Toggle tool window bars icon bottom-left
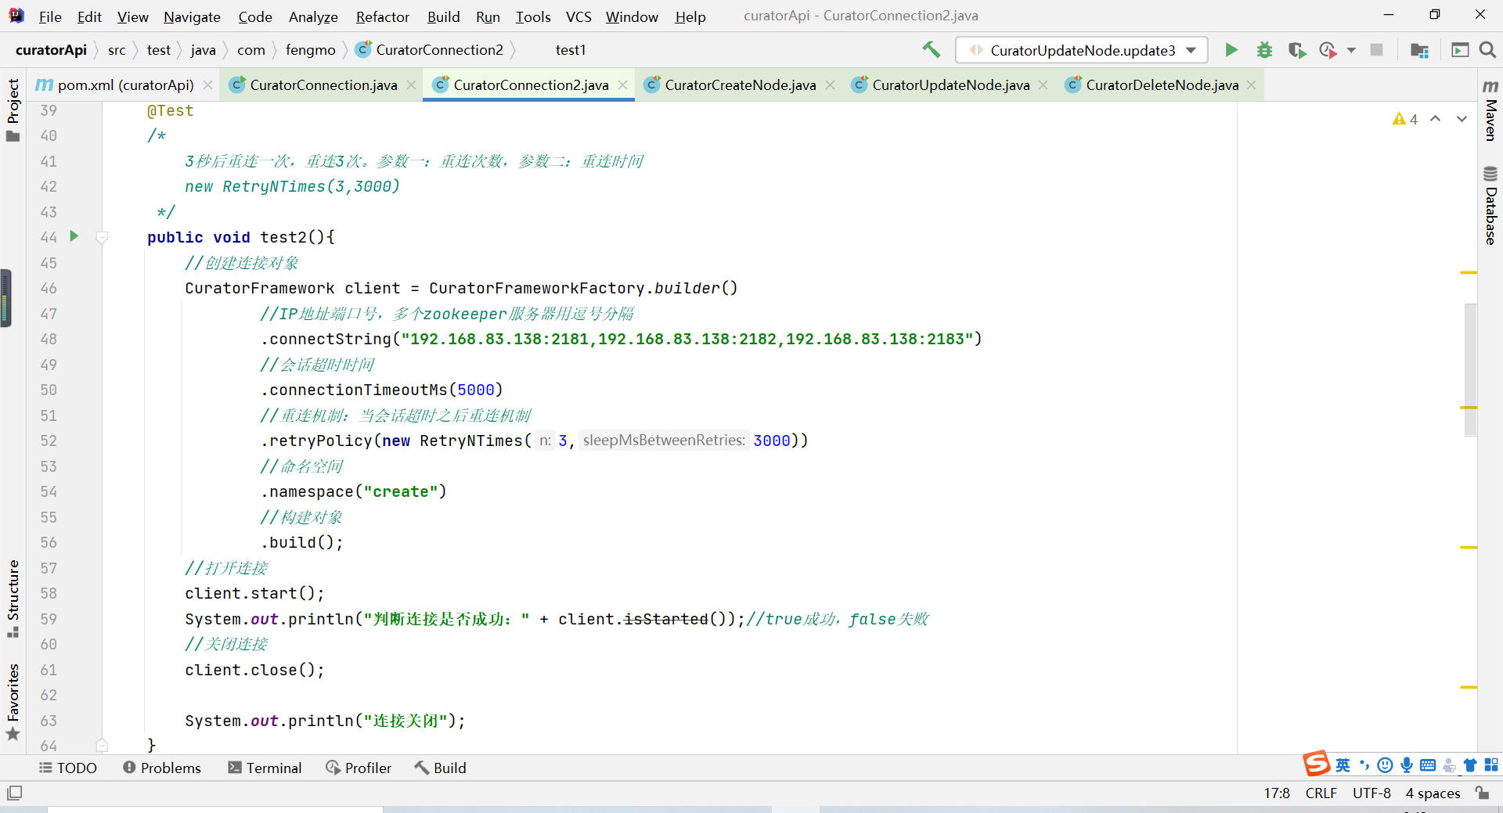The height and width of the screenshot is (813, 1503). click(x=14, y=793)
